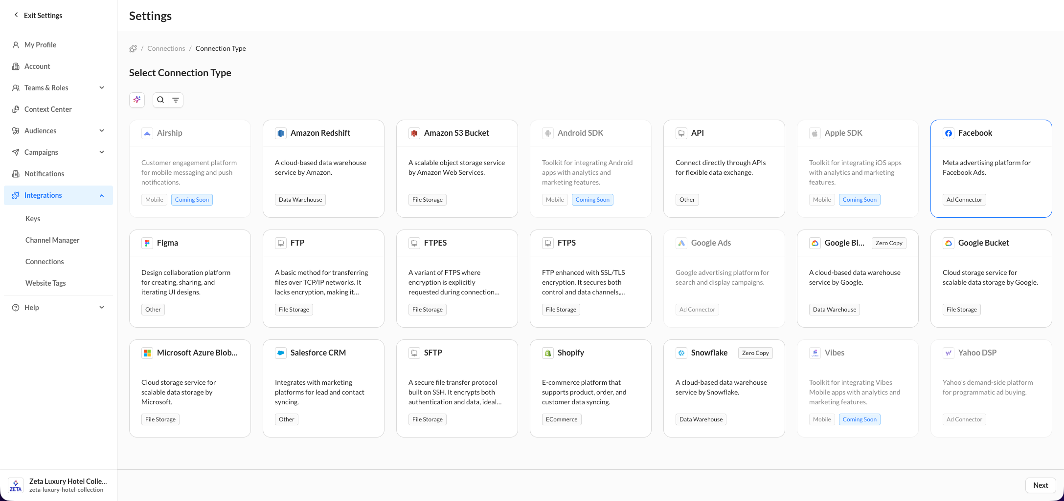Image resolution: width=1064 pixels, height=501 pixels.
Task: Click the Android SDK robot icon
Action: point(548,133)
